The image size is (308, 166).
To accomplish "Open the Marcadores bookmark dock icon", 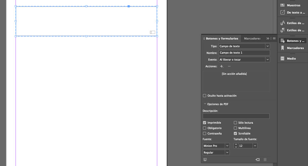I will (282, 48).
